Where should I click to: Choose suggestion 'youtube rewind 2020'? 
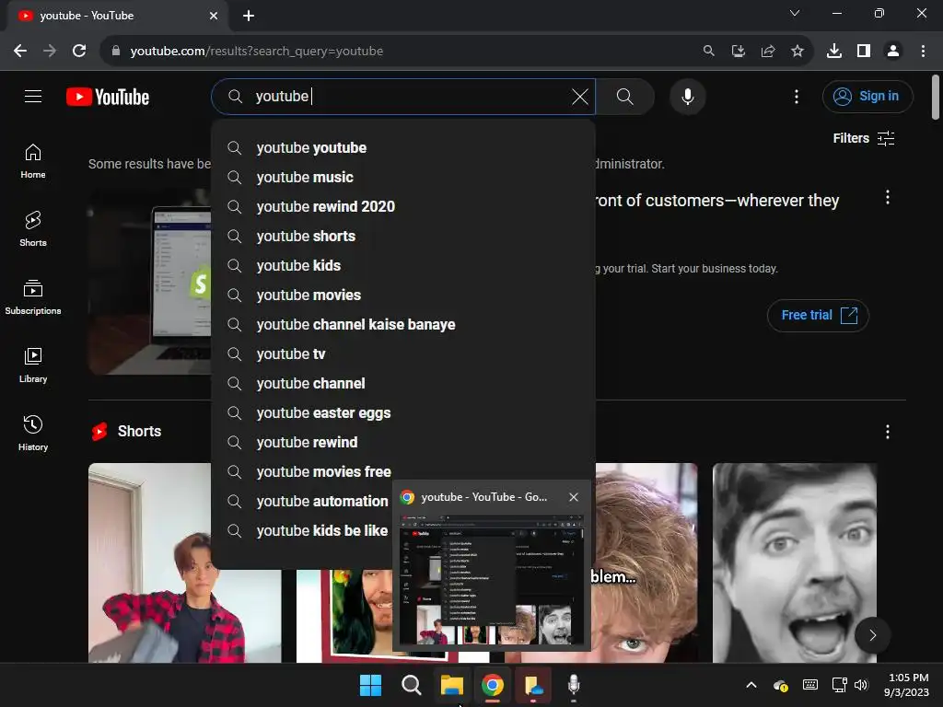pos(403,207)
